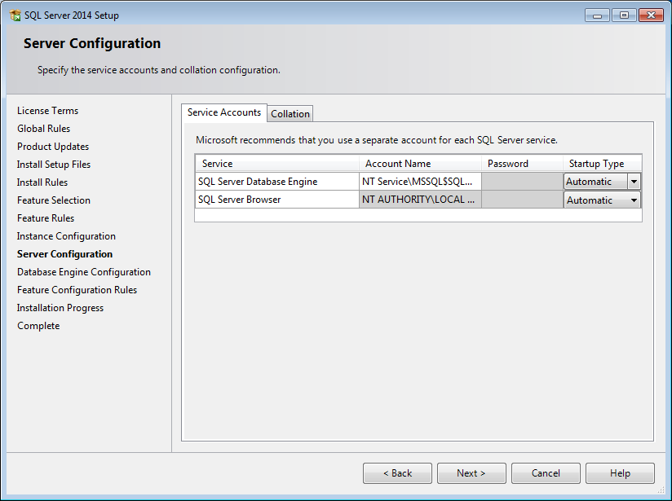Viewport: 672px width, 501px height.
Task: Go back with the < Back button
Action: coord(397,473)
